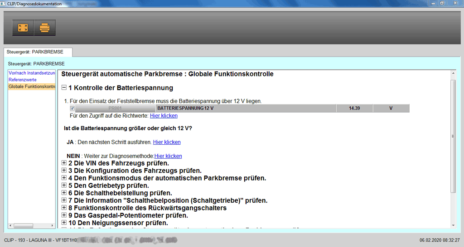Expand section 3 Konfiguration des Fahrzeugs prüfen

point(64,171)
